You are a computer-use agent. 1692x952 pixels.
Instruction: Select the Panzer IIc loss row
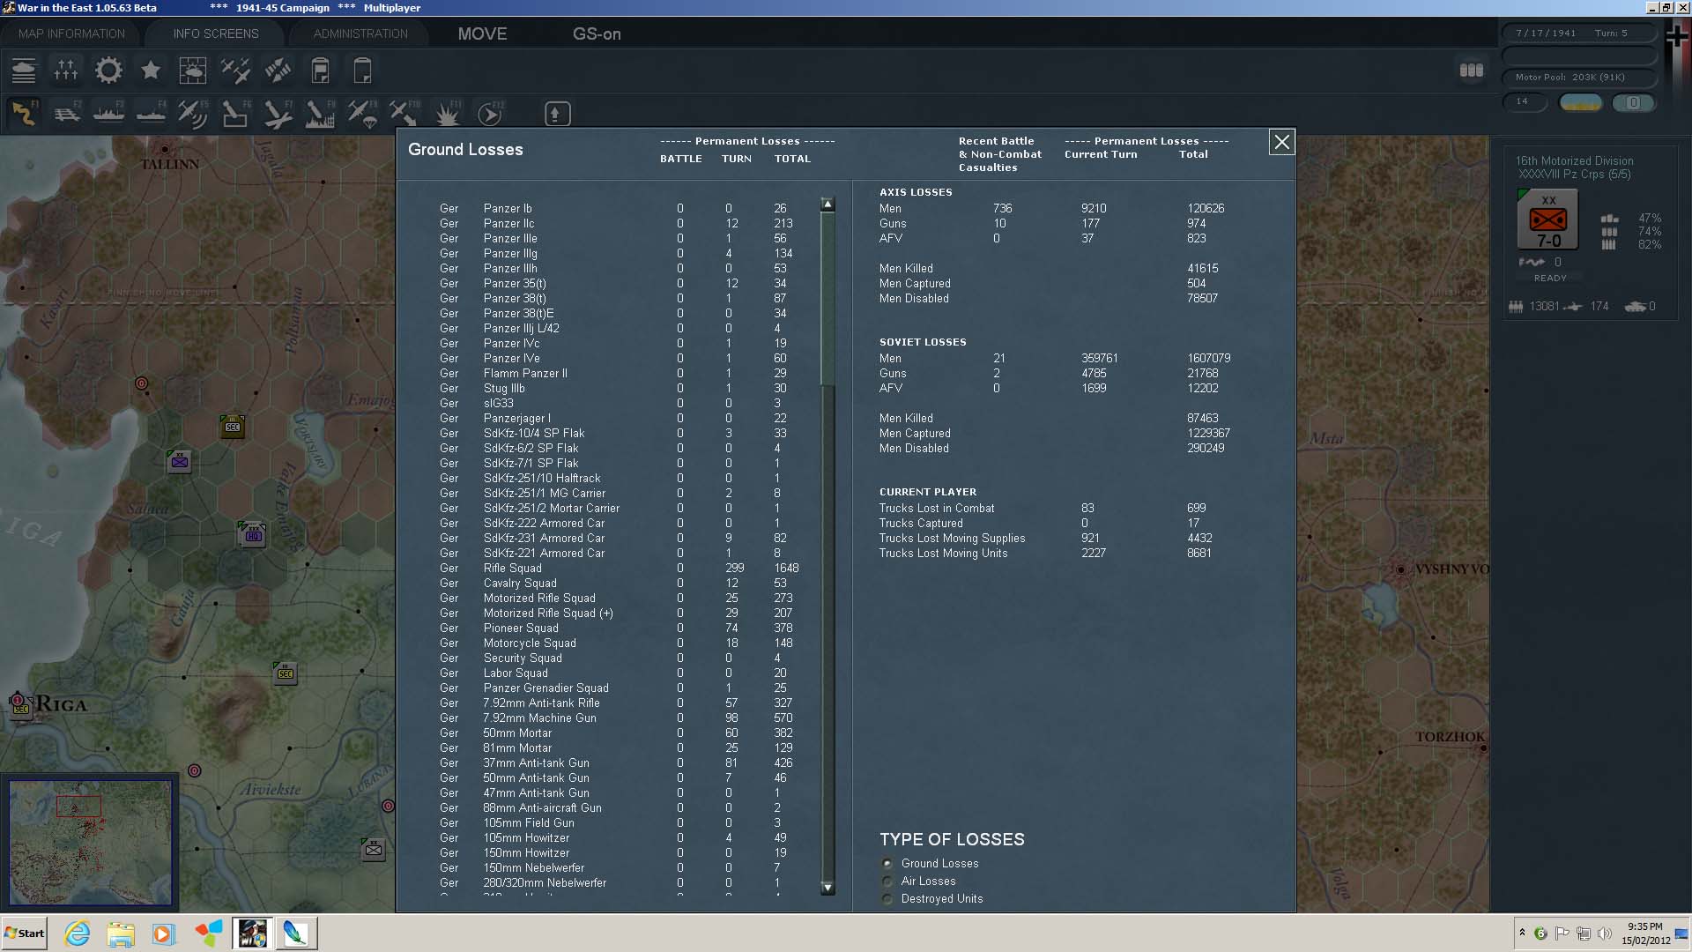tap(617, 224)
